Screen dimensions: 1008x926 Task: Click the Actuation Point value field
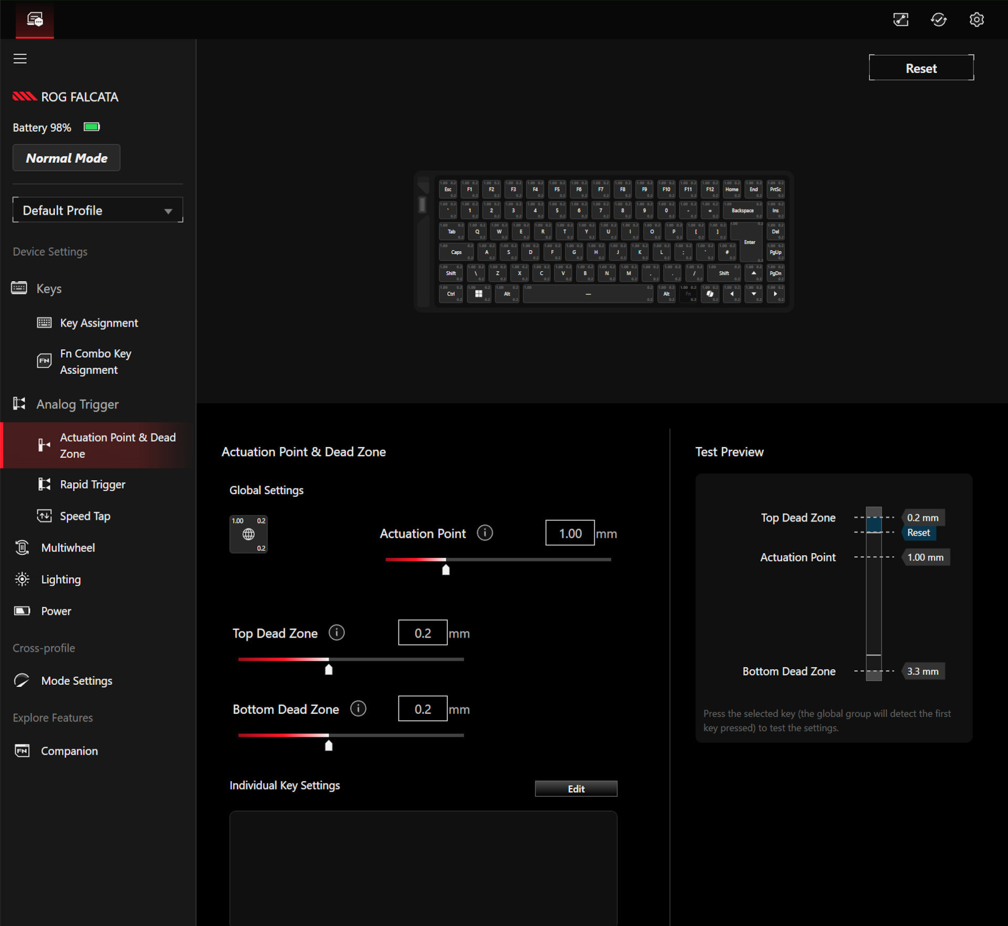coord(570,533)
